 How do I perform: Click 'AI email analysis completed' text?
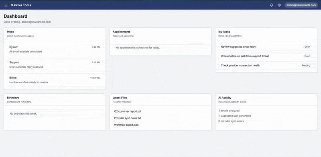(x=26, y=52)
